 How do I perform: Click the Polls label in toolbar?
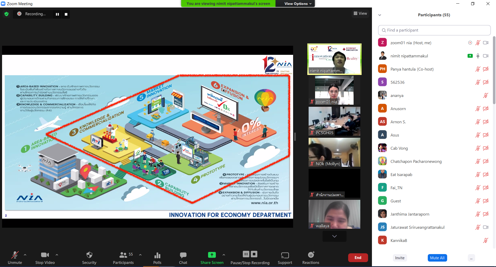157,263
